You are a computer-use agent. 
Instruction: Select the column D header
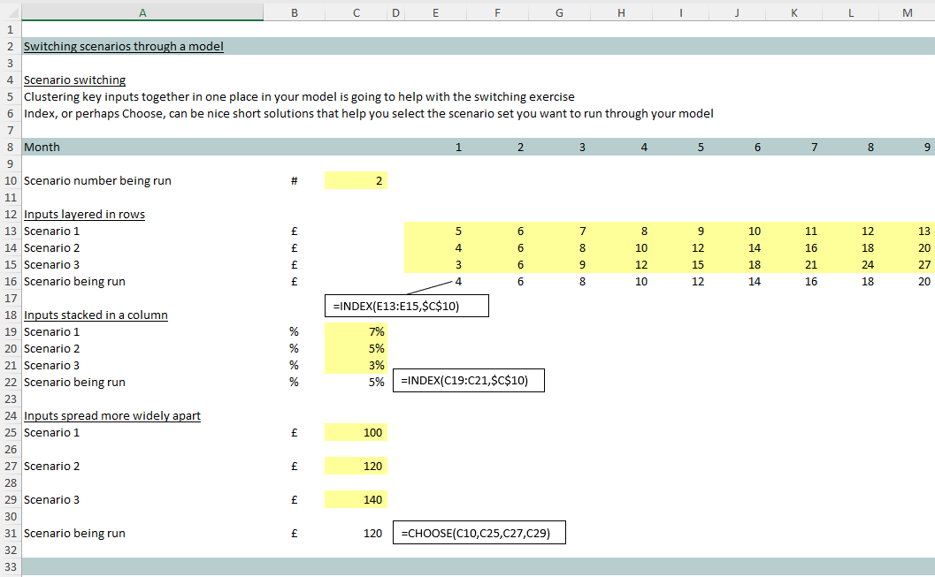395,12
